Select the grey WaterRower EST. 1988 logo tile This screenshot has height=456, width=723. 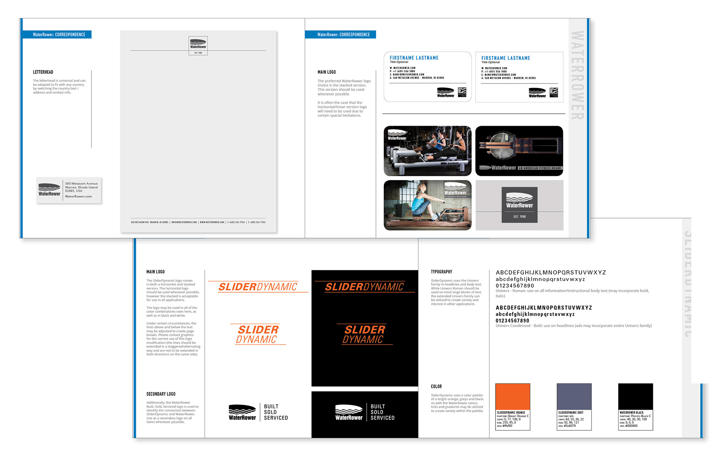click(x=519, y=205)
